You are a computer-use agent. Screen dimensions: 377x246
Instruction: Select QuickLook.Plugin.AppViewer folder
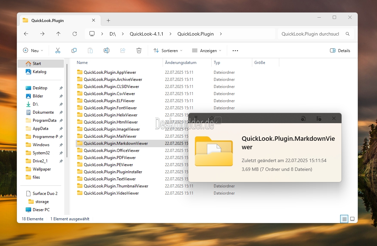[110, 72]
